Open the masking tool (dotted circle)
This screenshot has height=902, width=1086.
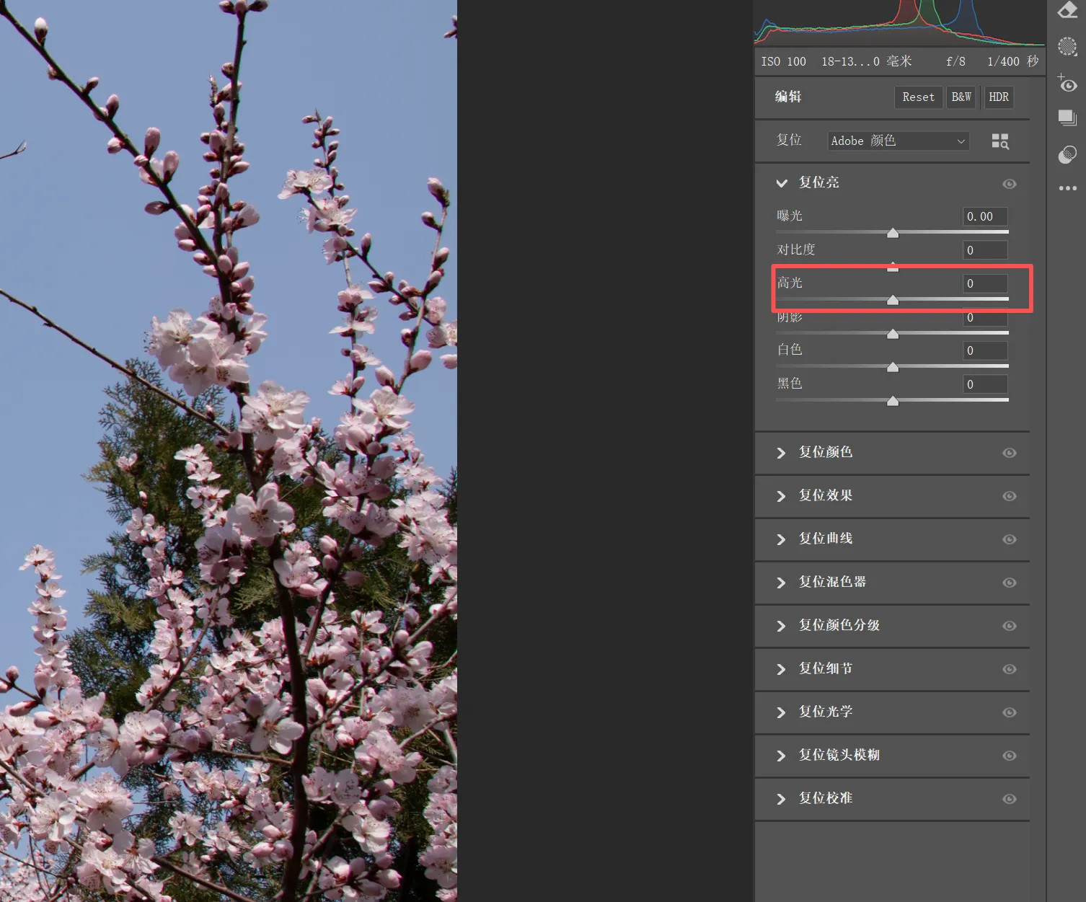click(1067, 47)
